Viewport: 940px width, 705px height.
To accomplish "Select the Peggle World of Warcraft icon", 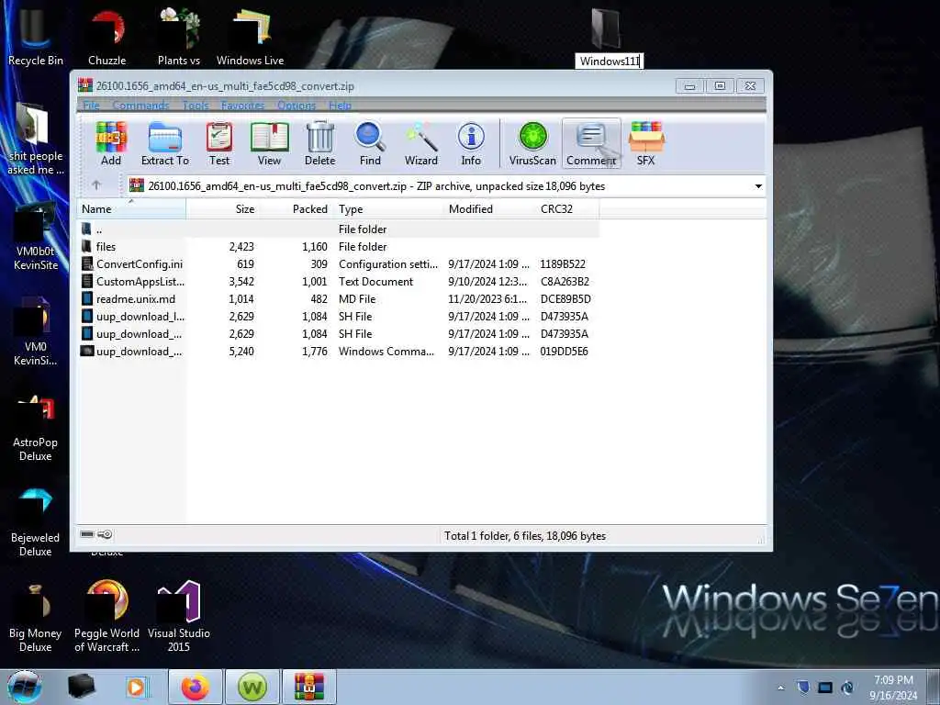I will point(107,616).
